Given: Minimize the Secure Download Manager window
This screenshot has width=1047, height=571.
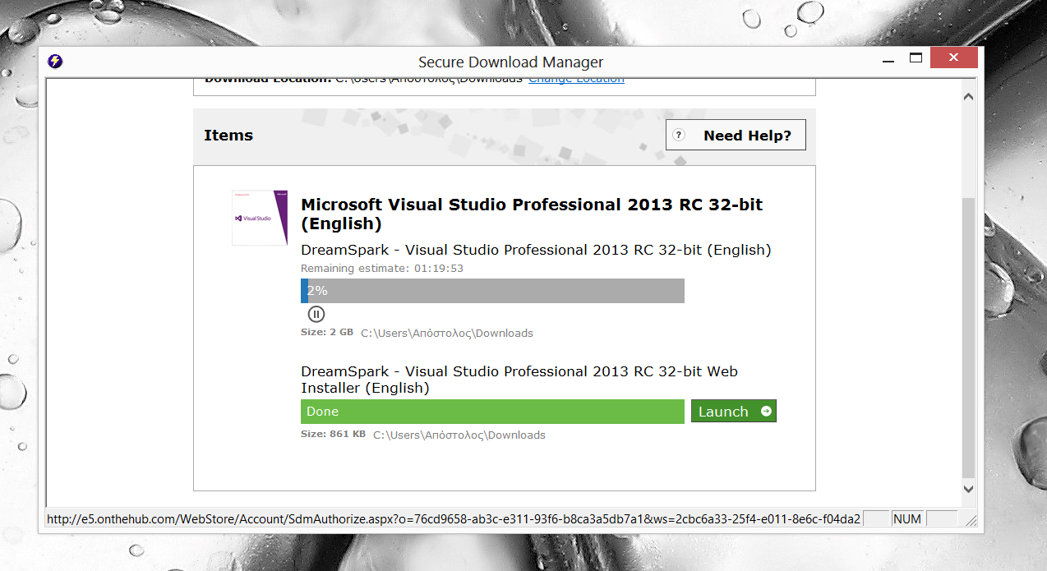Looking at the screenshot, I should click(x=888, y=59).
